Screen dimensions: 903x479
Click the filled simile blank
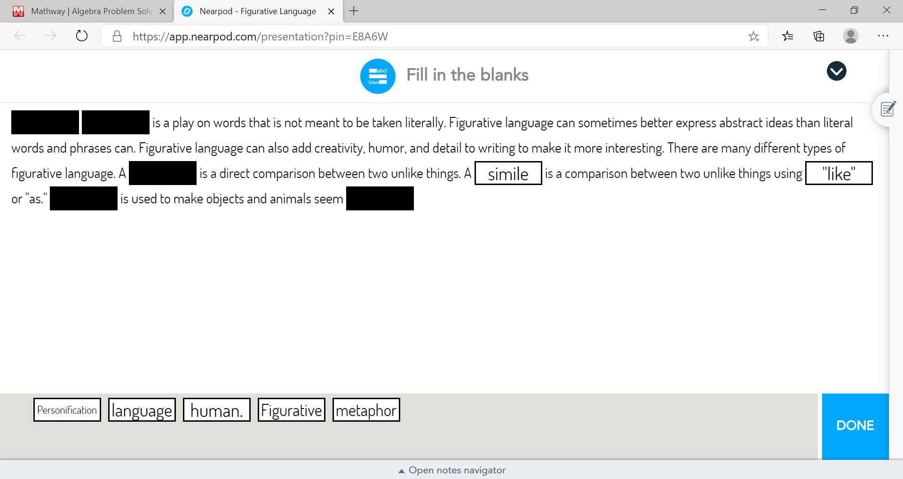click(x=508, y=173)
